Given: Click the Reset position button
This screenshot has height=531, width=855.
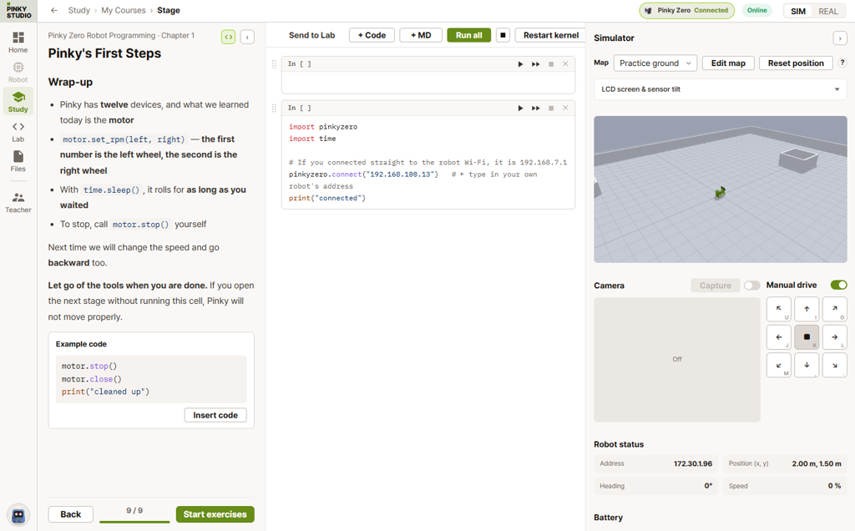Looking at the screenshot, I should point(796,63).
